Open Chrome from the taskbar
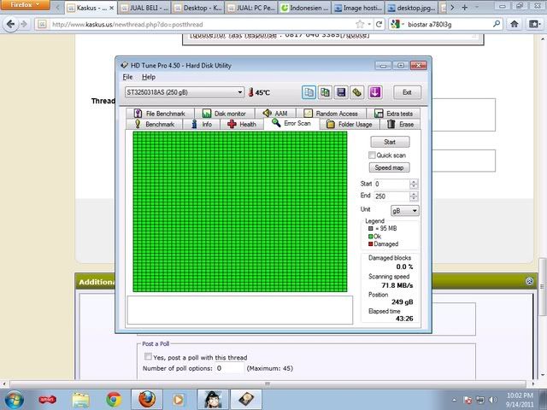The height and width of the screenshot is (410, 547). pyautogui.click(x=114, y=399)
